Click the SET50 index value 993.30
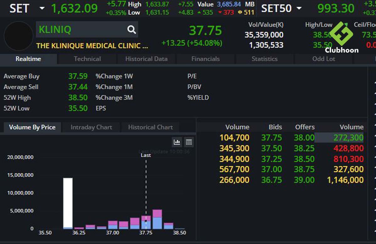376x244 pixels. (336, 8)
